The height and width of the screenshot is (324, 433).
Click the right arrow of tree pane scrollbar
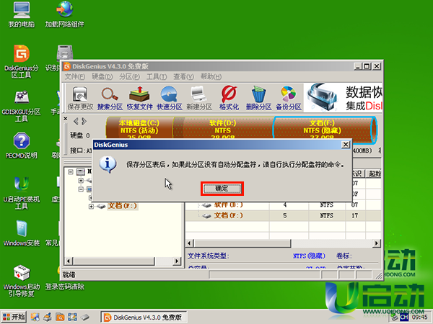coord(177,261)
